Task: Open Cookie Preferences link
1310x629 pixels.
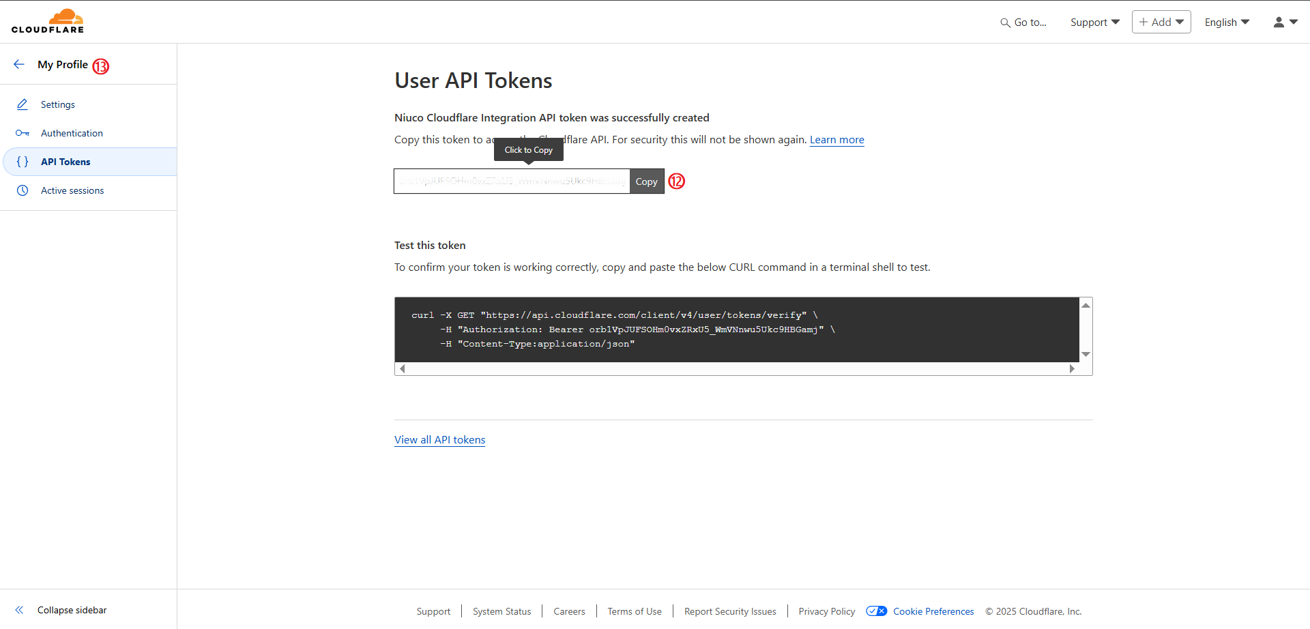Action: click(x=933, y=611)
